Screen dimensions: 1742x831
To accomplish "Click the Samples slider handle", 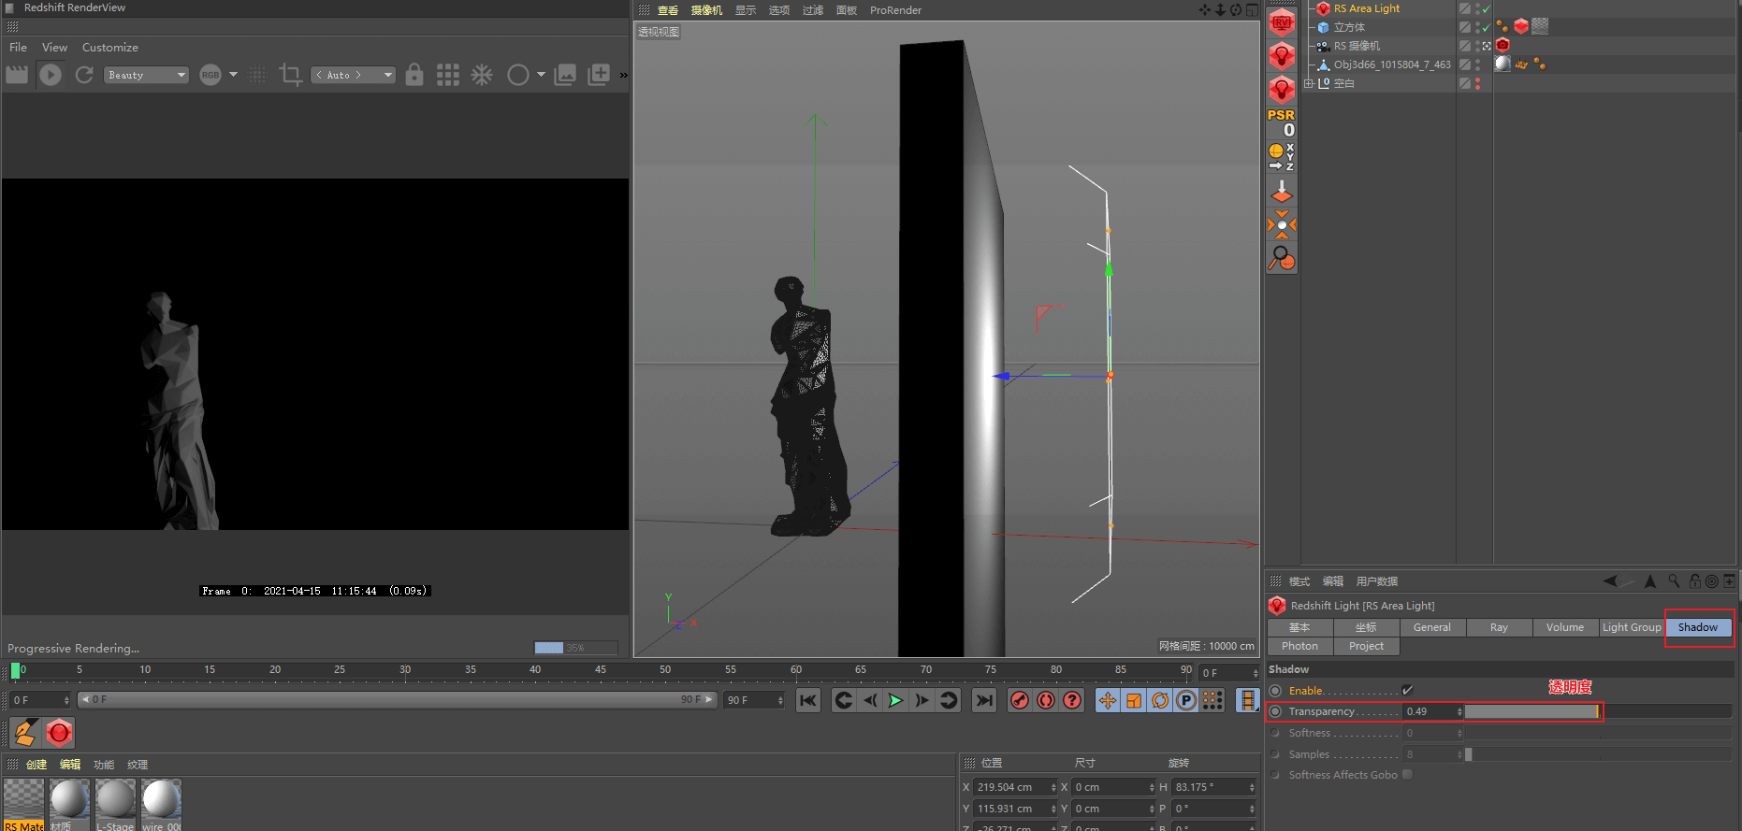I will click(1468, 754).
